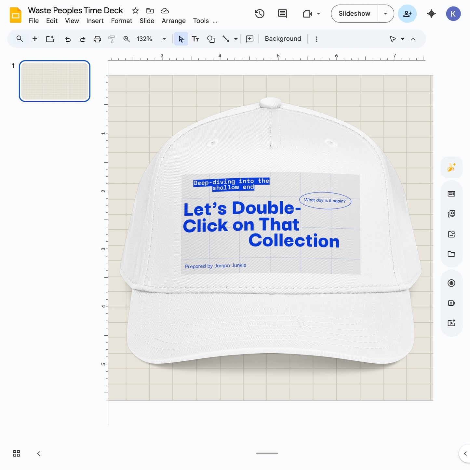This screenshot has height=470, width=470.
Task: Click the speaker notes drag handle
Action: click(x=267, y=453)
